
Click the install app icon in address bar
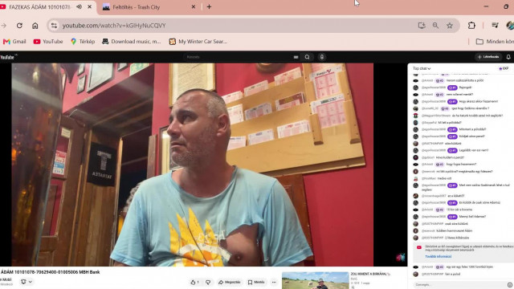click(x=422, y=26)
